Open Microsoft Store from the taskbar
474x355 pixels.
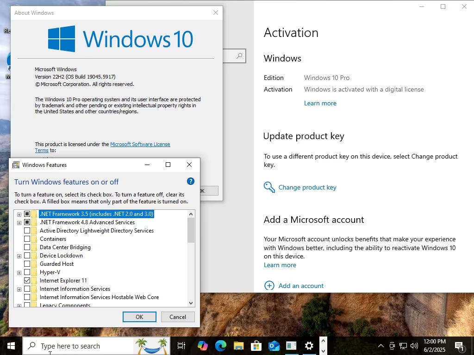[256, 346]
